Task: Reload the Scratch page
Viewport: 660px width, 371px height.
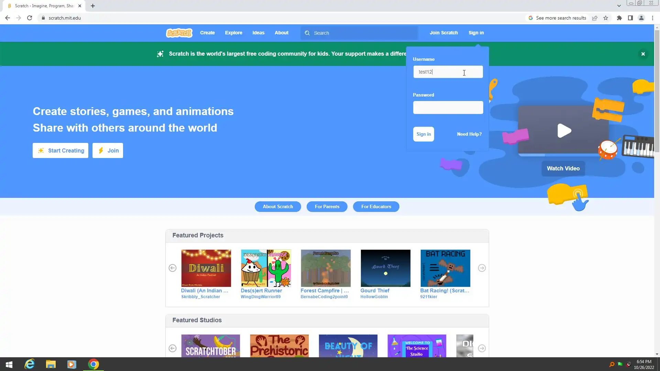Action: click(30, 18)
